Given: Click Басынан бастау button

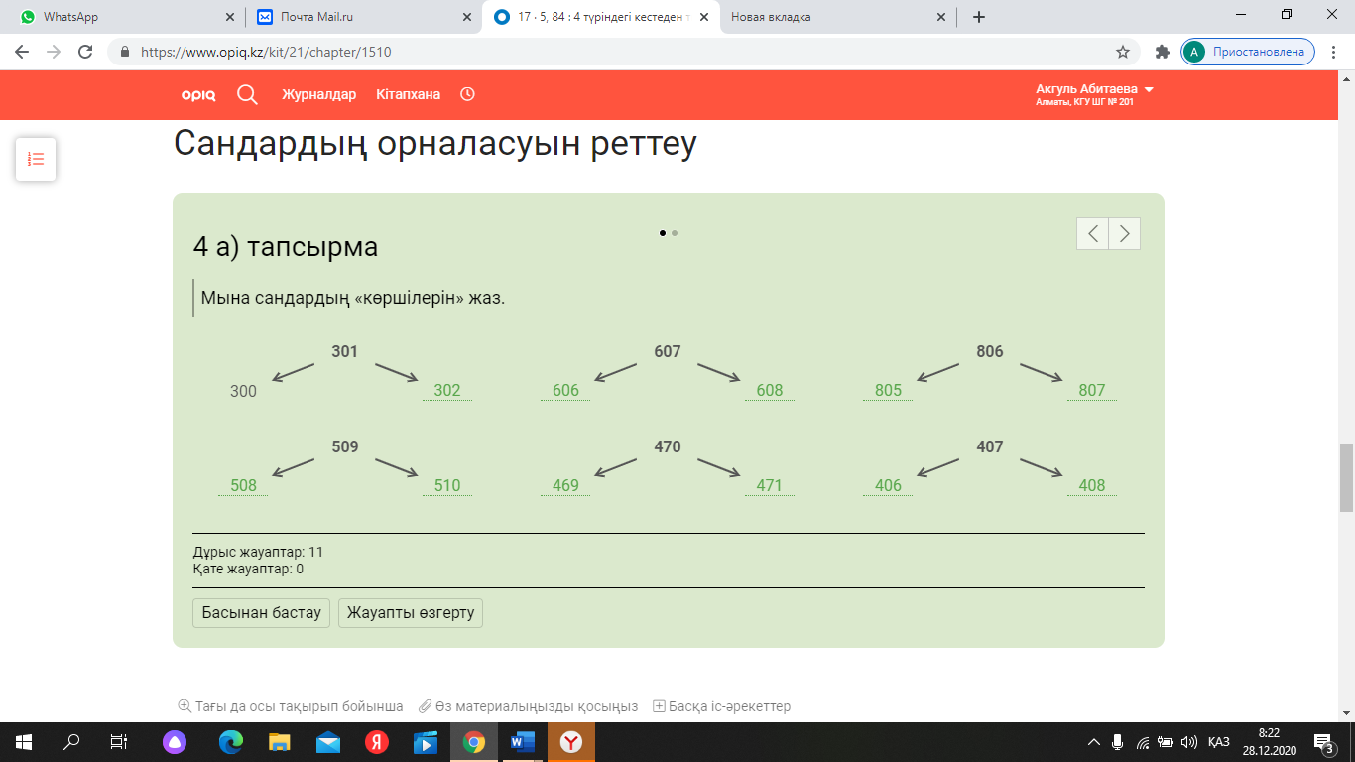Looking at the screenshot, I should coord(261,612).
